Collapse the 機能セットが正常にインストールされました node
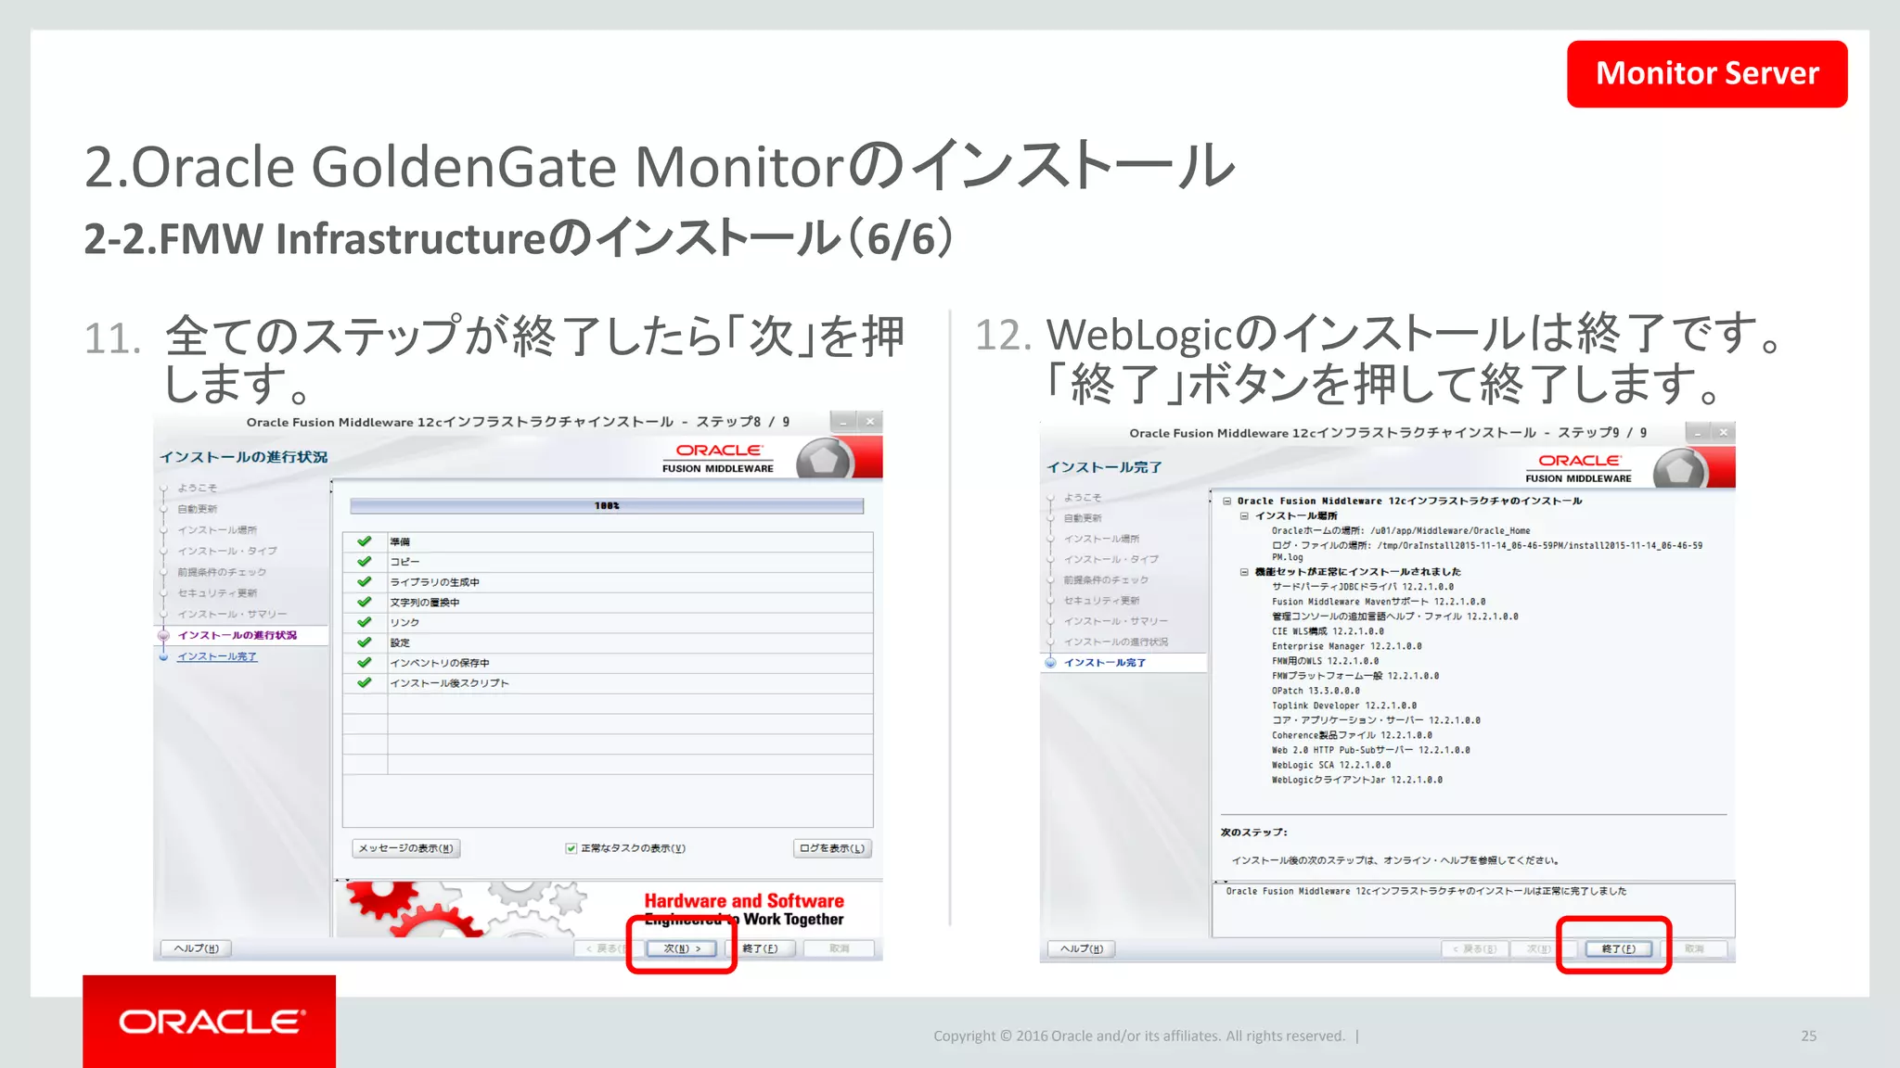 [1244, 572]
